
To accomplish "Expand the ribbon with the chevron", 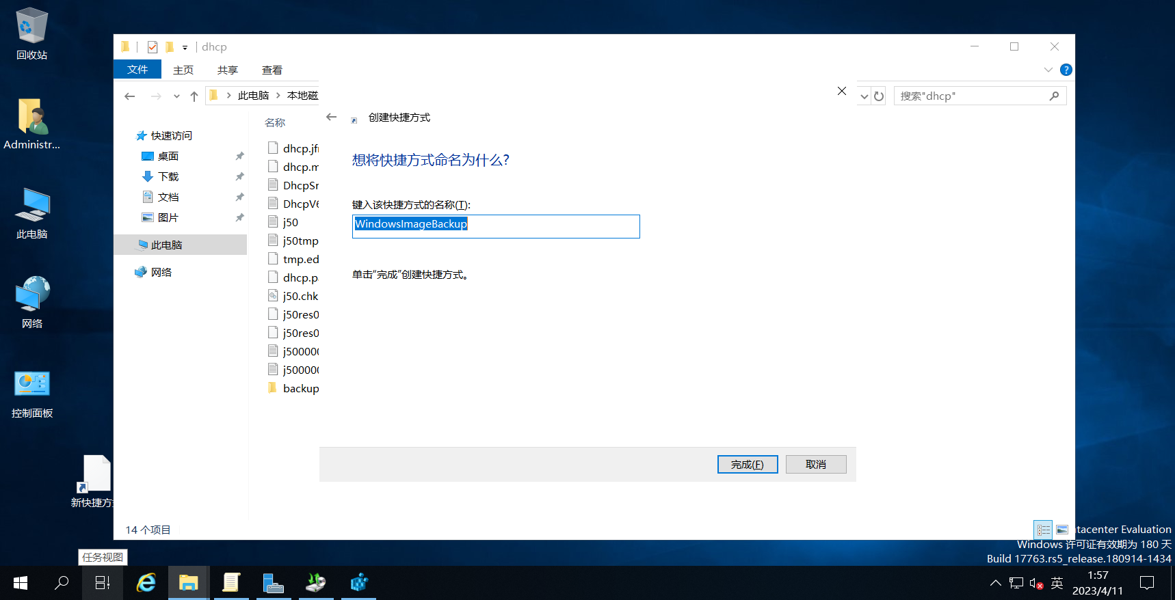I will [x=1048, y=70].
